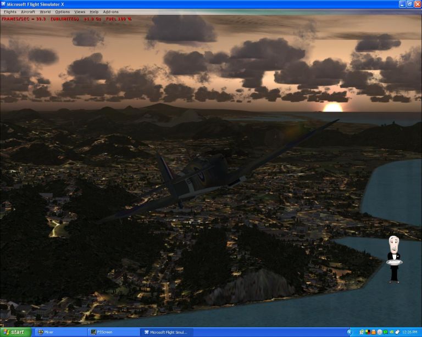Close the Flight Simulator X window

pos(418,4)
